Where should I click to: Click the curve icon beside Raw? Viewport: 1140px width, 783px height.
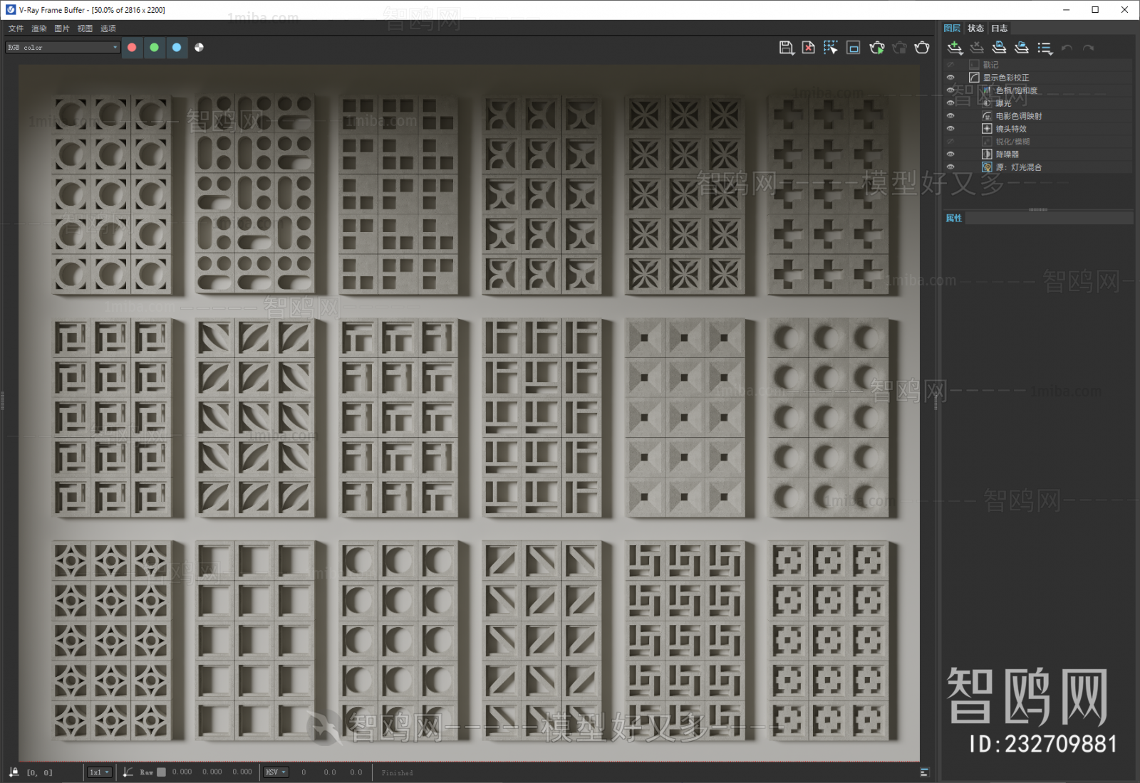[x=128, y=772]
